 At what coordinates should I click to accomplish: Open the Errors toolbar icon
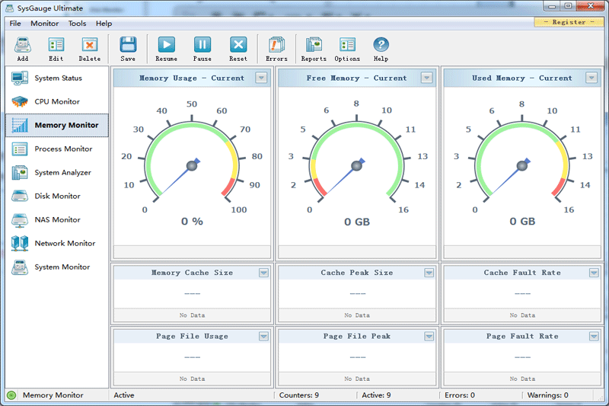point(276,45)
